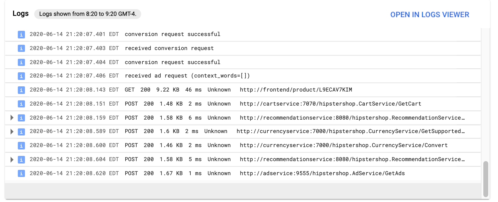Select the adservice GetAds URL text
498x202 pixels.
click(322, 173)
